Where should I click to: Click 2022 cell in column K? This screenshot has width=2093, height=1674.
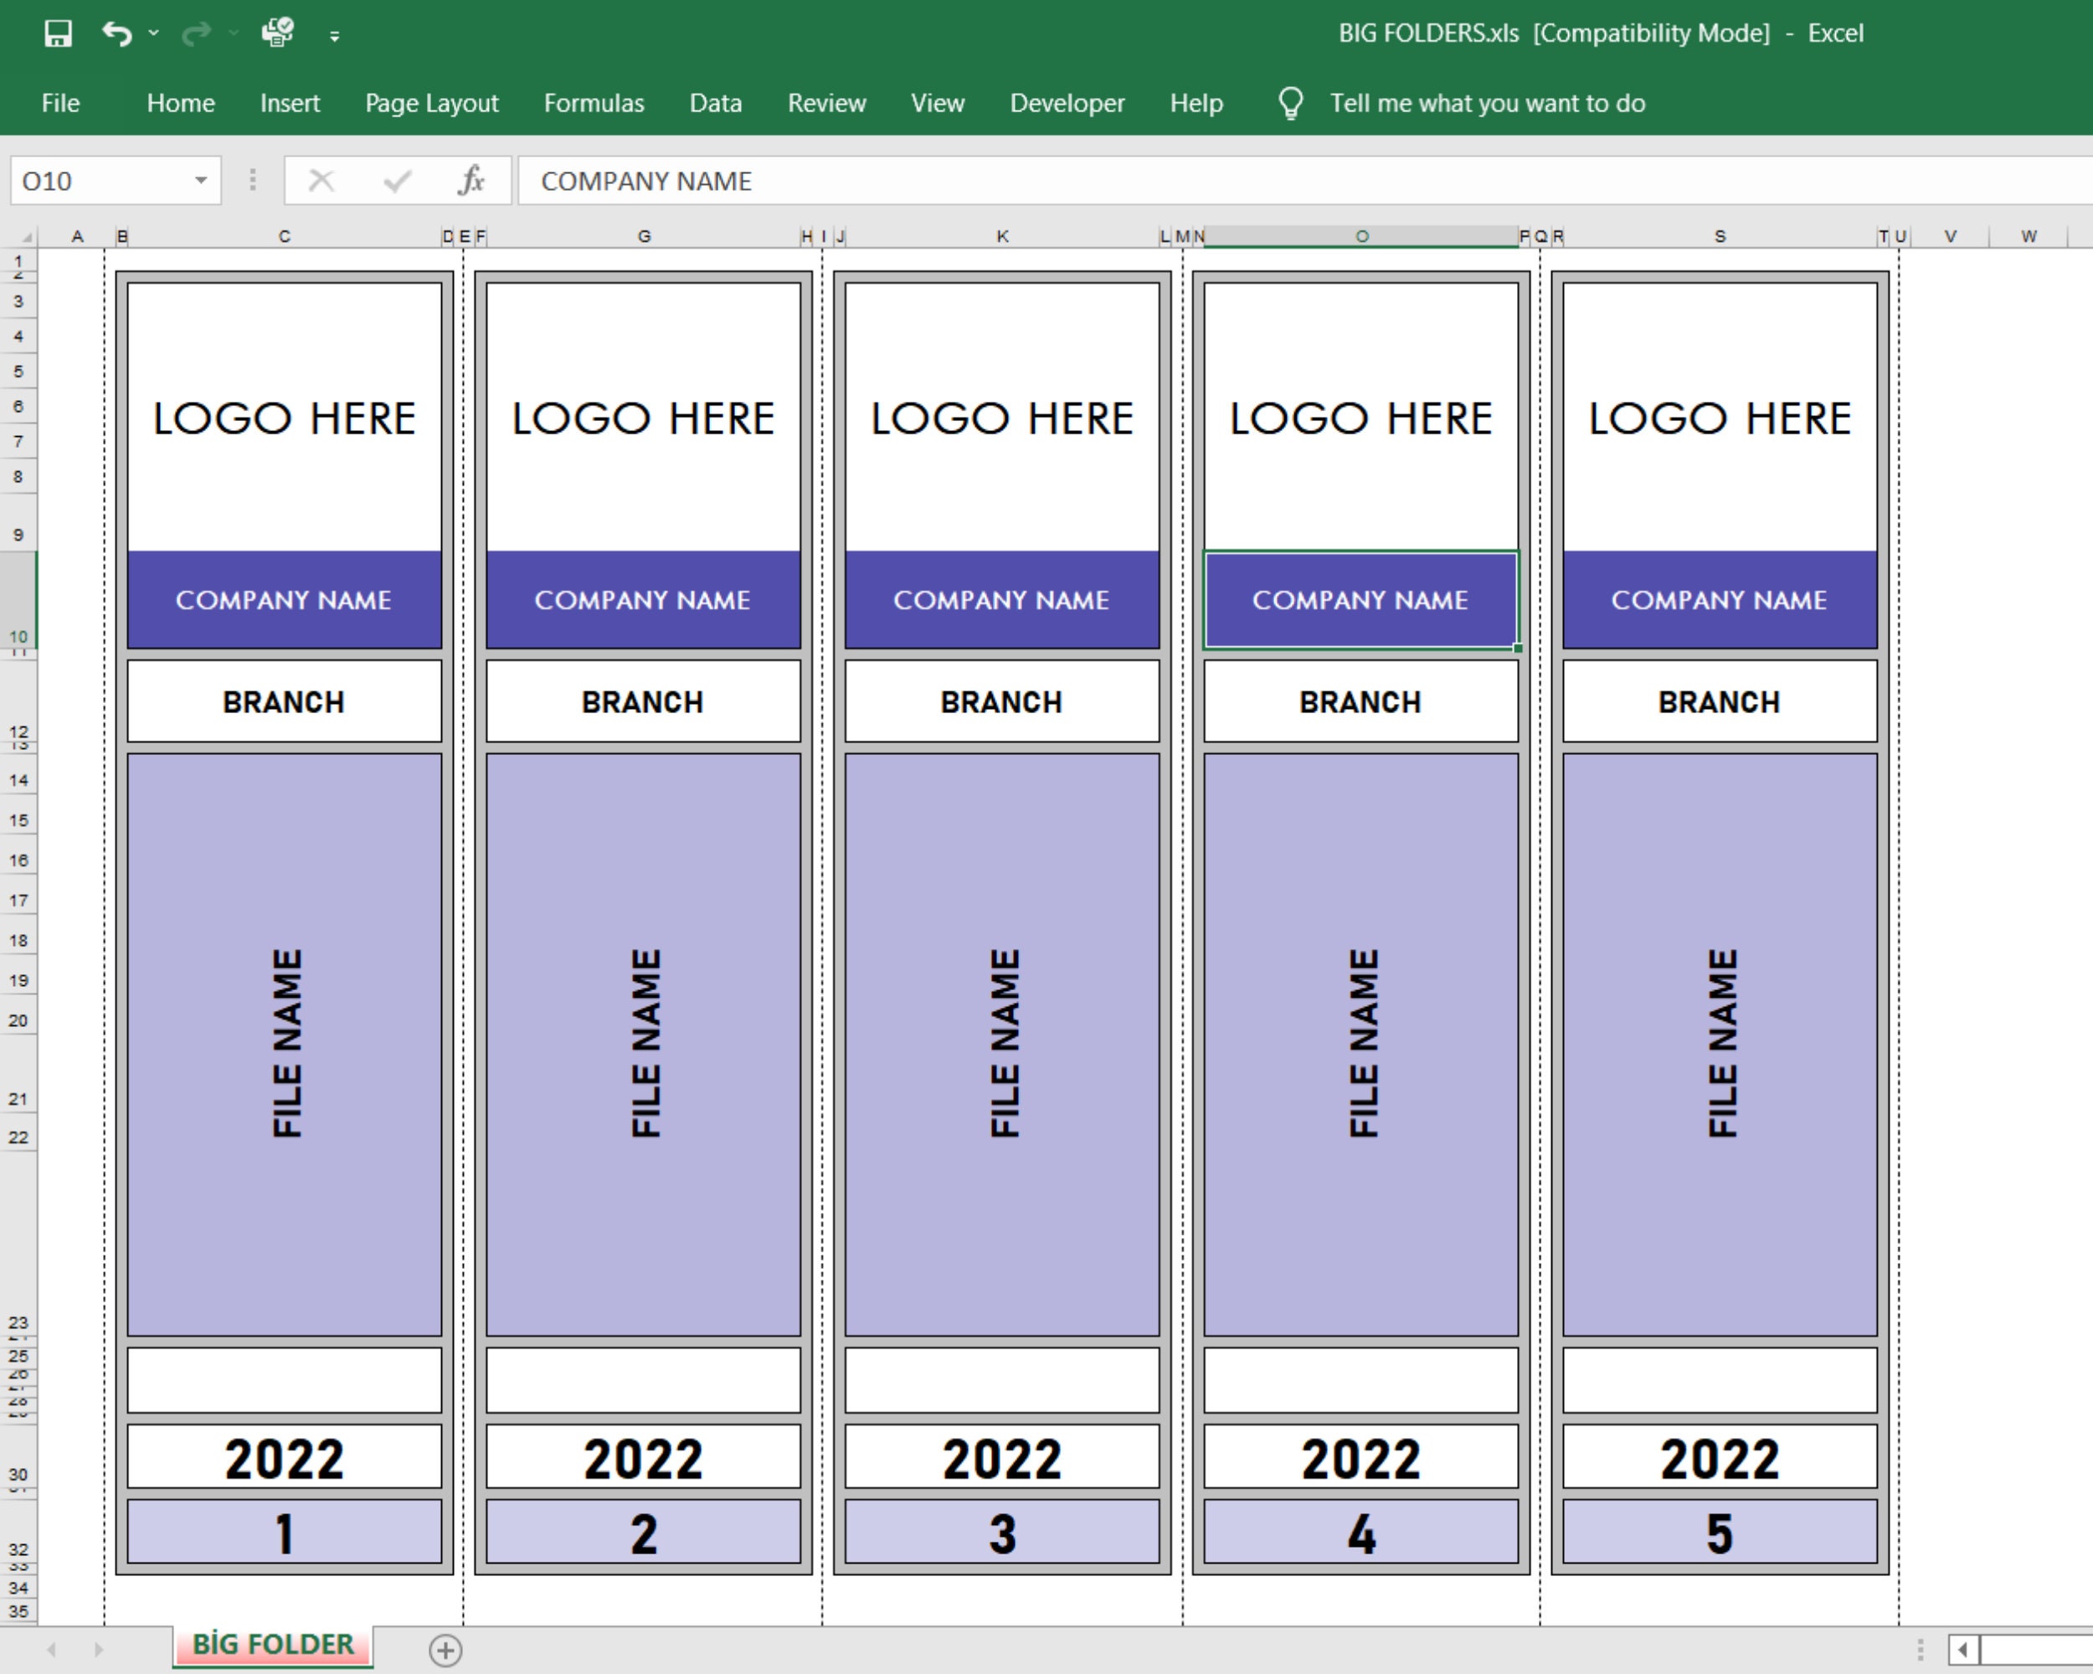1002,1457
